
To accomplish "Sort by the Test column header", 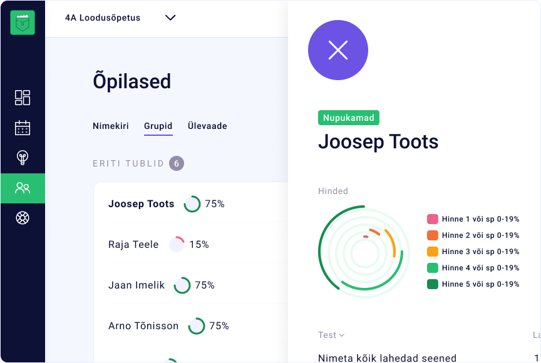I will coord(331,335).
